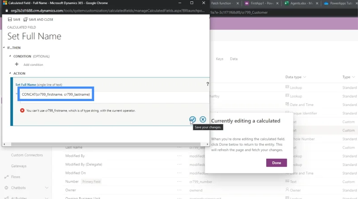Image resolution: width=358 pixels, height=199 pixels.
Task: Switch to the PowerApps Tutorial browser tab
Action: [x=340, y=3]
